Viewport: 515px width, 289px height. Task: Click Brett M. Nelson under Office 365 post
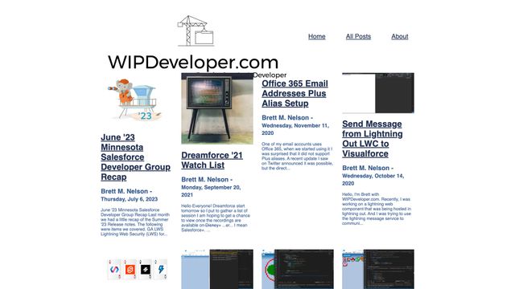coord(285,118)
